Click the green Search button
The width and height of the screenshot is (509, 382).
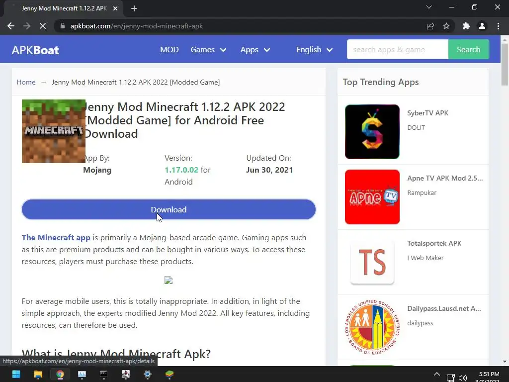pos(468,49)
